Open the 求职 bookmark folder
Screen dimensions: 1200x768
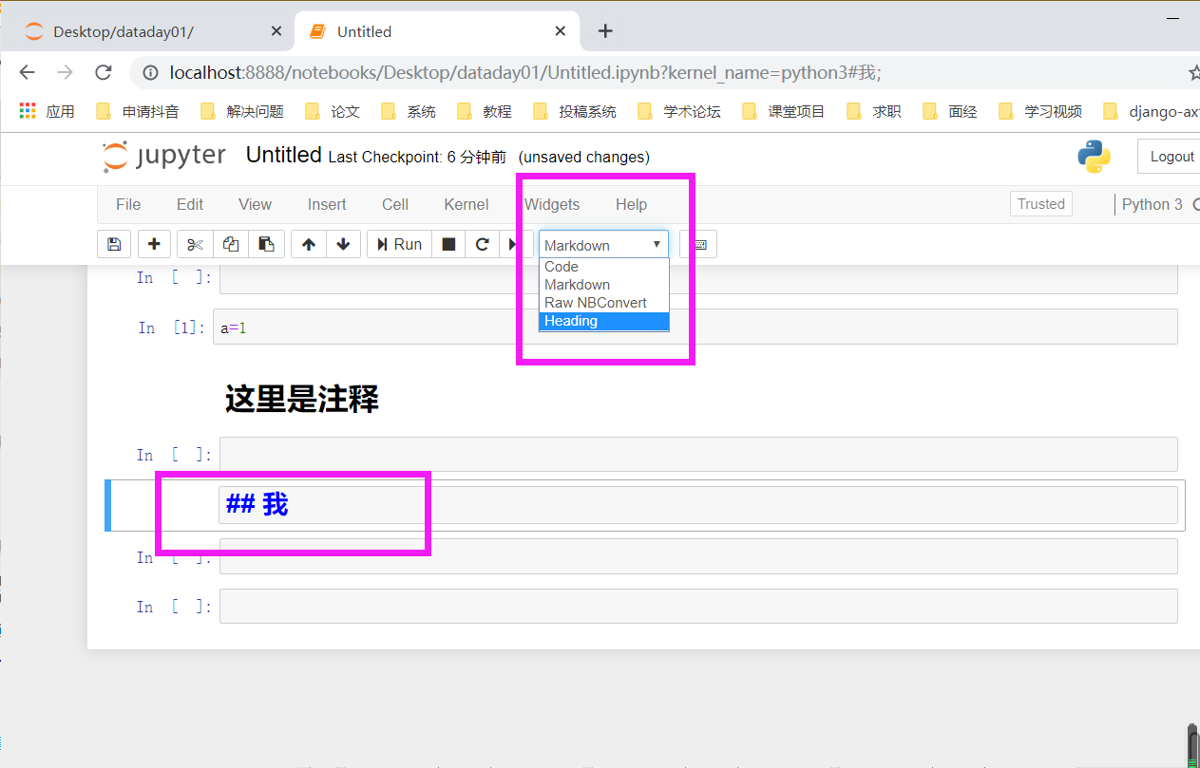(874, 111)
